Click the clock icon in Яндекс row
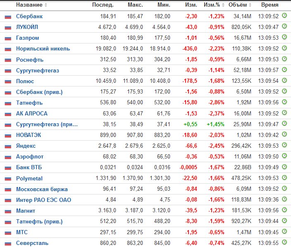 284,145
